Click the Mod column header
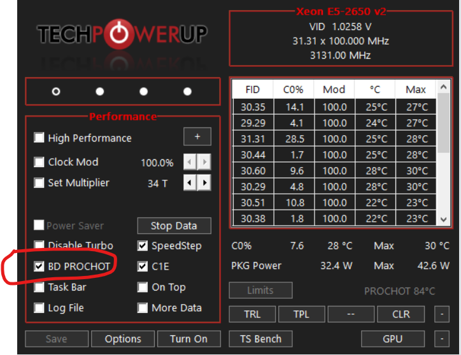Image resolution: width=461 pixels, height=355 pixels. pos(334,89)
